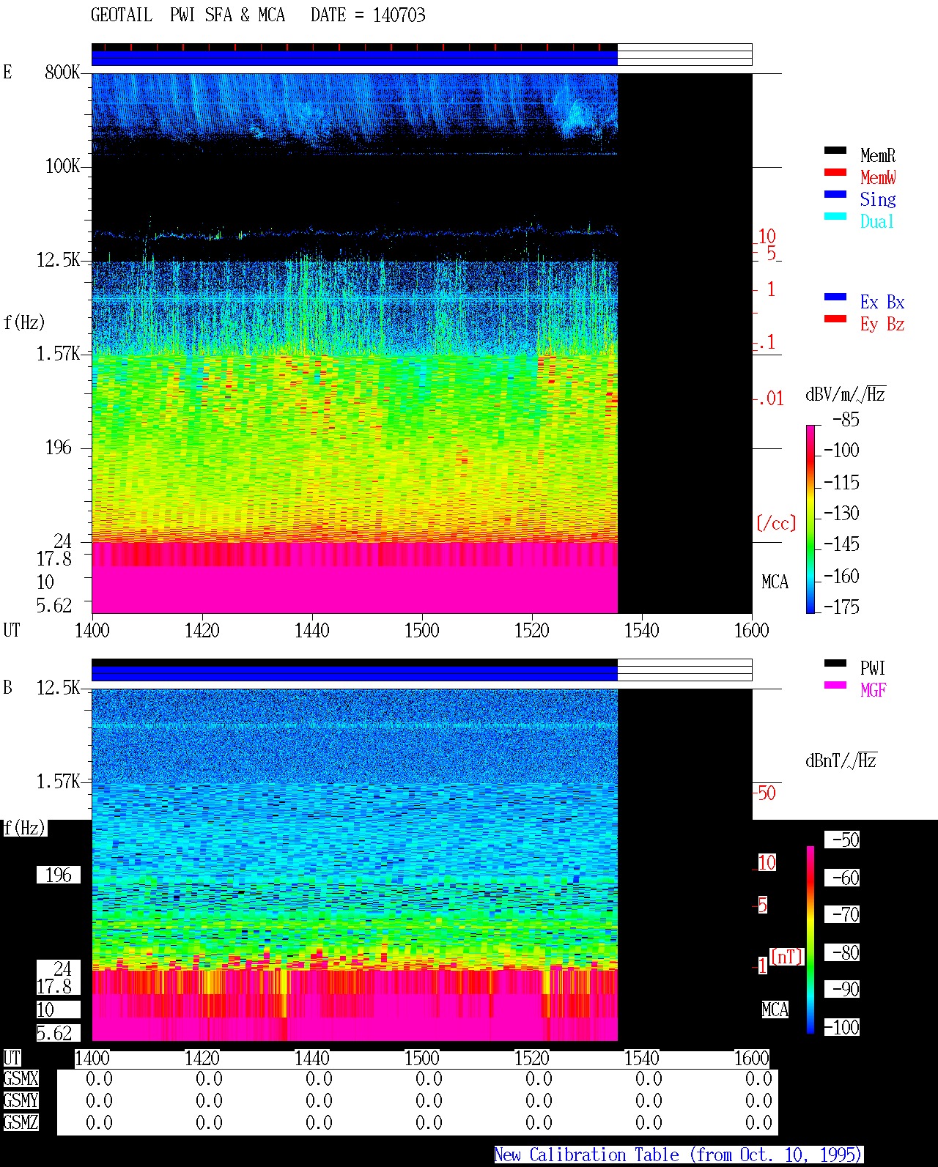Viewport: 938px width, 1167px height.
Task: Click the 1600 time label under the E panel
Action: [752, 630]
